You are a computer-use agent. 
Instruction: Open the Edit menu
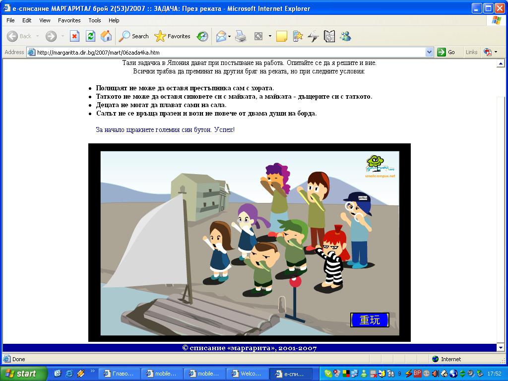[x=27, y=20]
